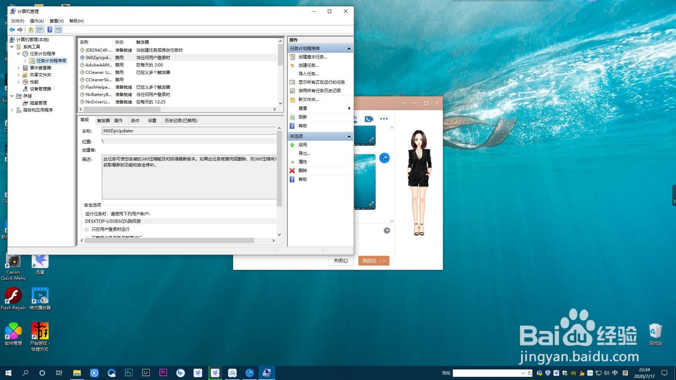Click the task name field showing 360ZipUpdater

189,131
